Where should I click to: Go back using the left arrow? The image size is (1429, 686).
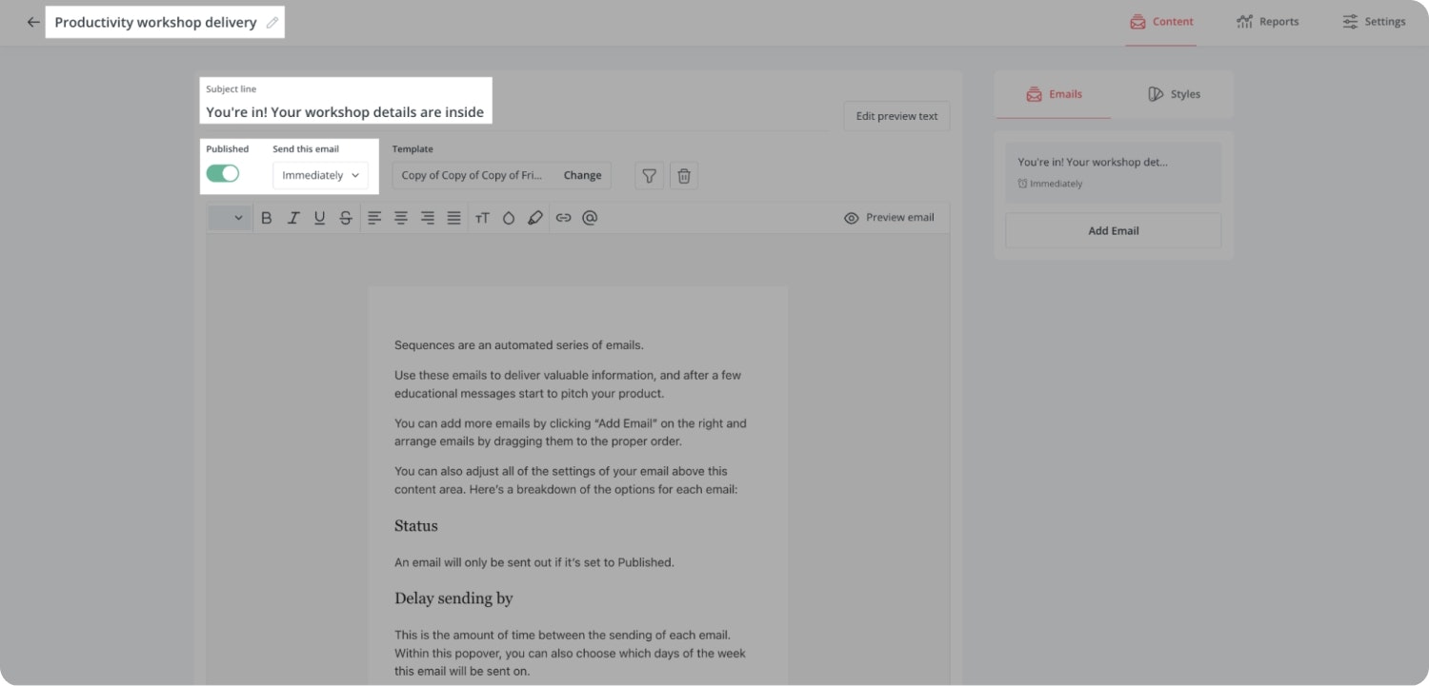click(x=33, y=22)
